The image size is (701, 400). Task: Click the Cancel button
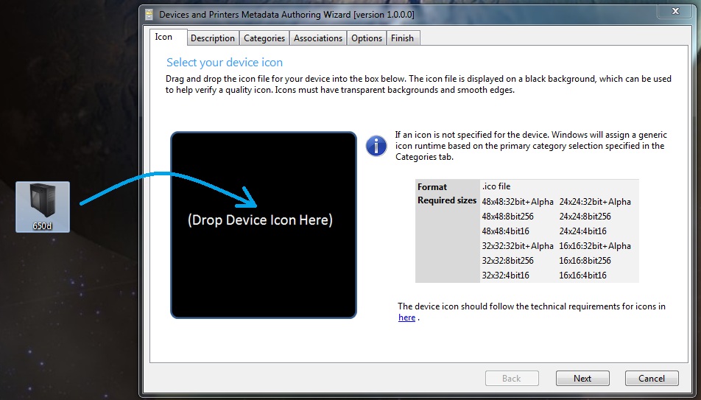(652, 379)
